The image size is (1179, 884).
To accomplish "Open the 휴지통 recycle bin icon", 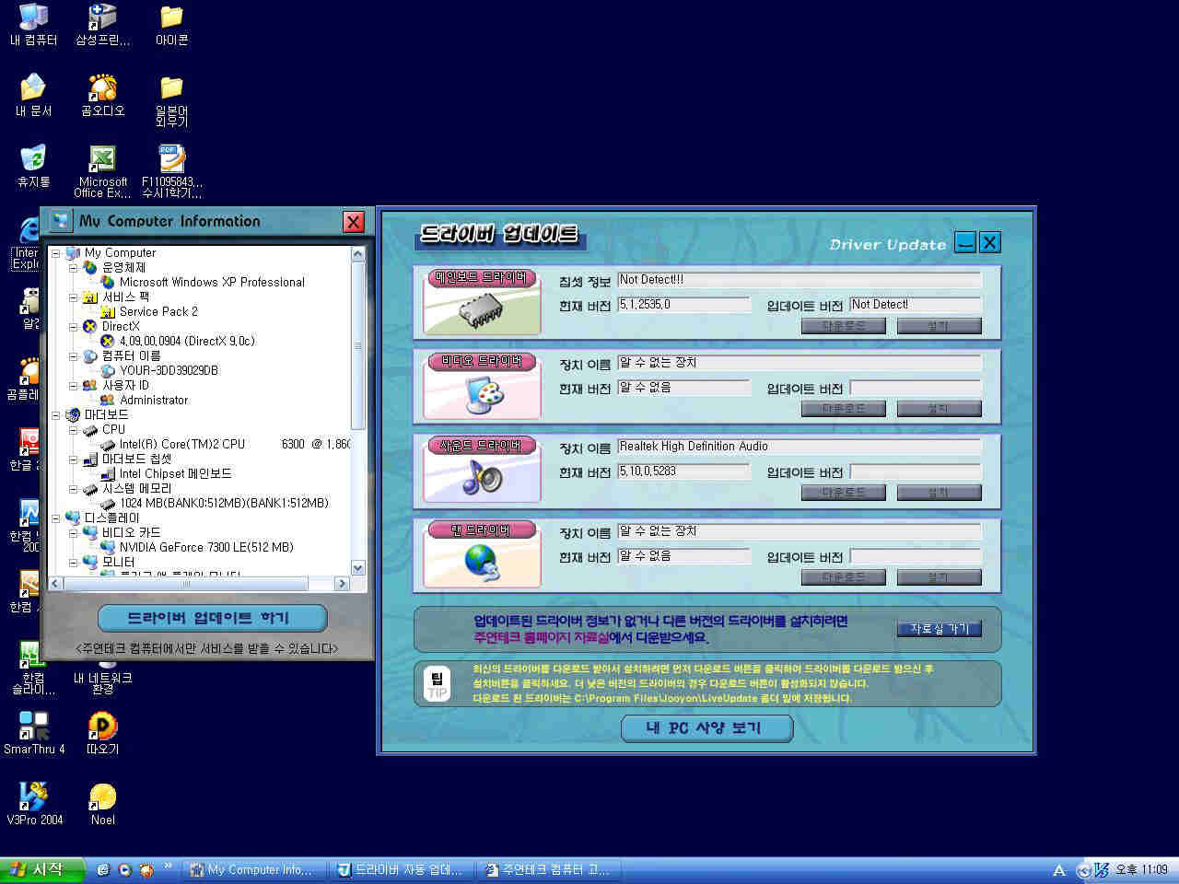I will pos(33,166).
